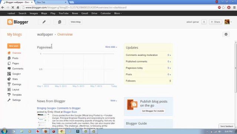Click the Blogger mobile app icon

132,105
